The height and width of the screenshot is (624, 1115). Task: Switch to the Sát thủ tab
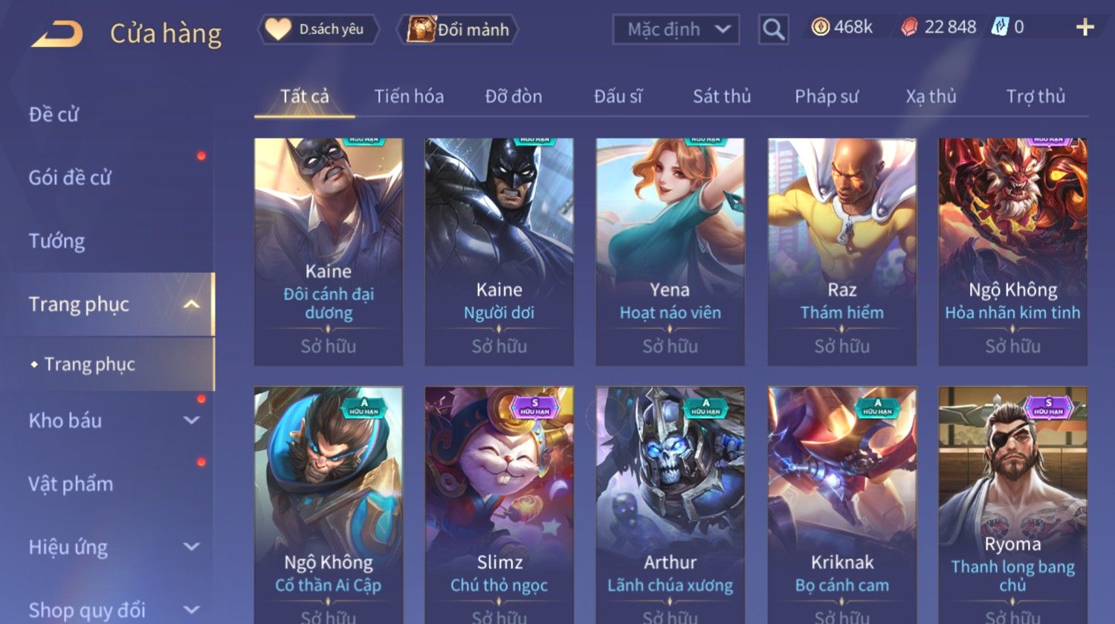(722, 96)
